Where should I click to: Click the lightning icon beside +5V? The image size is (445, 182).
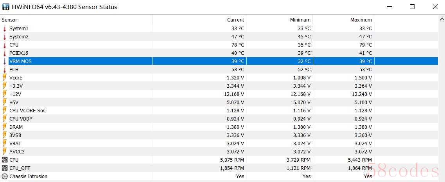[x=5, y=102]
